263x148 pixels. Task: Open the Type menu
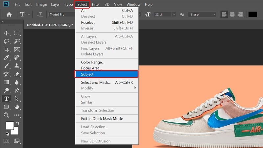point(69,4)
